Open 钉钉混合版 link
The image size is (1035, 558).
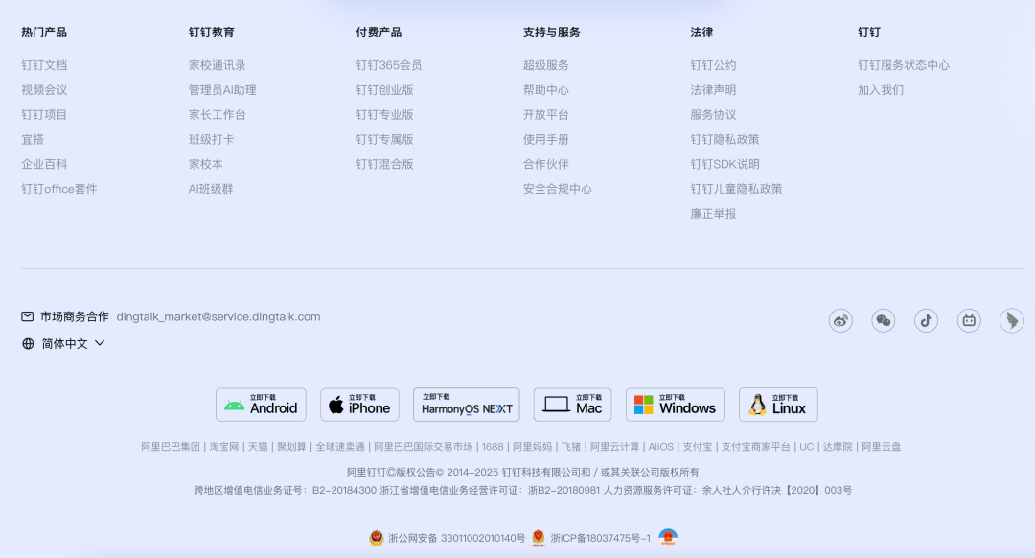coord(385,165)
